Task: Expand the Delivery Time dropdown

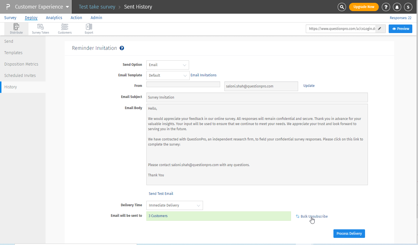Action: coord(174,205)
